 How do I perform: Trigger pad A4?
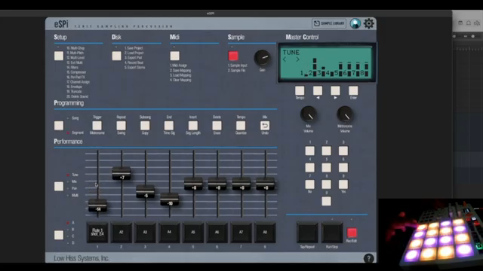click(x=169, y=233)
